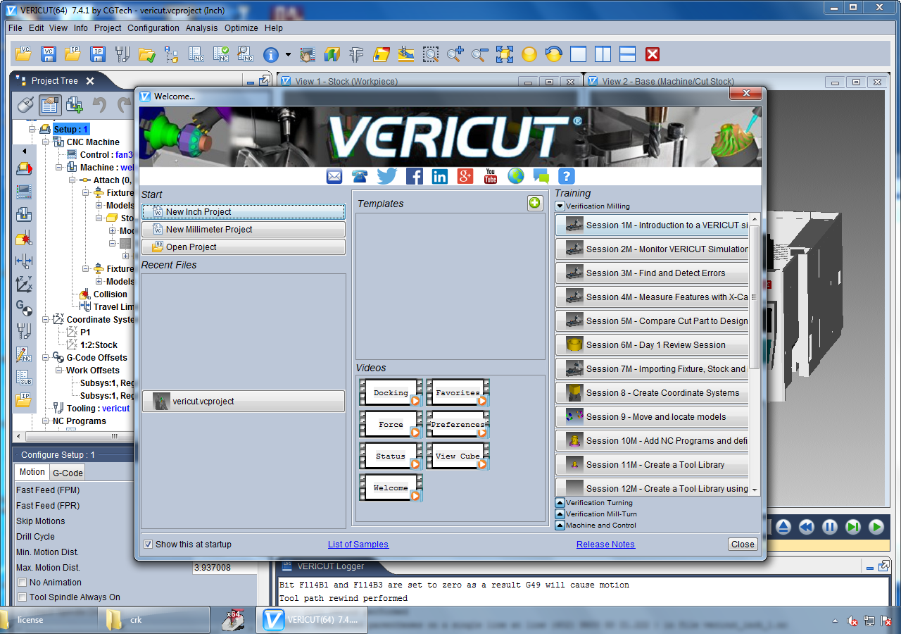This screenshot has width=901, height=634.
Task: Collapse Project Tree sidebar with left arrow
Action: click(24, 151)
